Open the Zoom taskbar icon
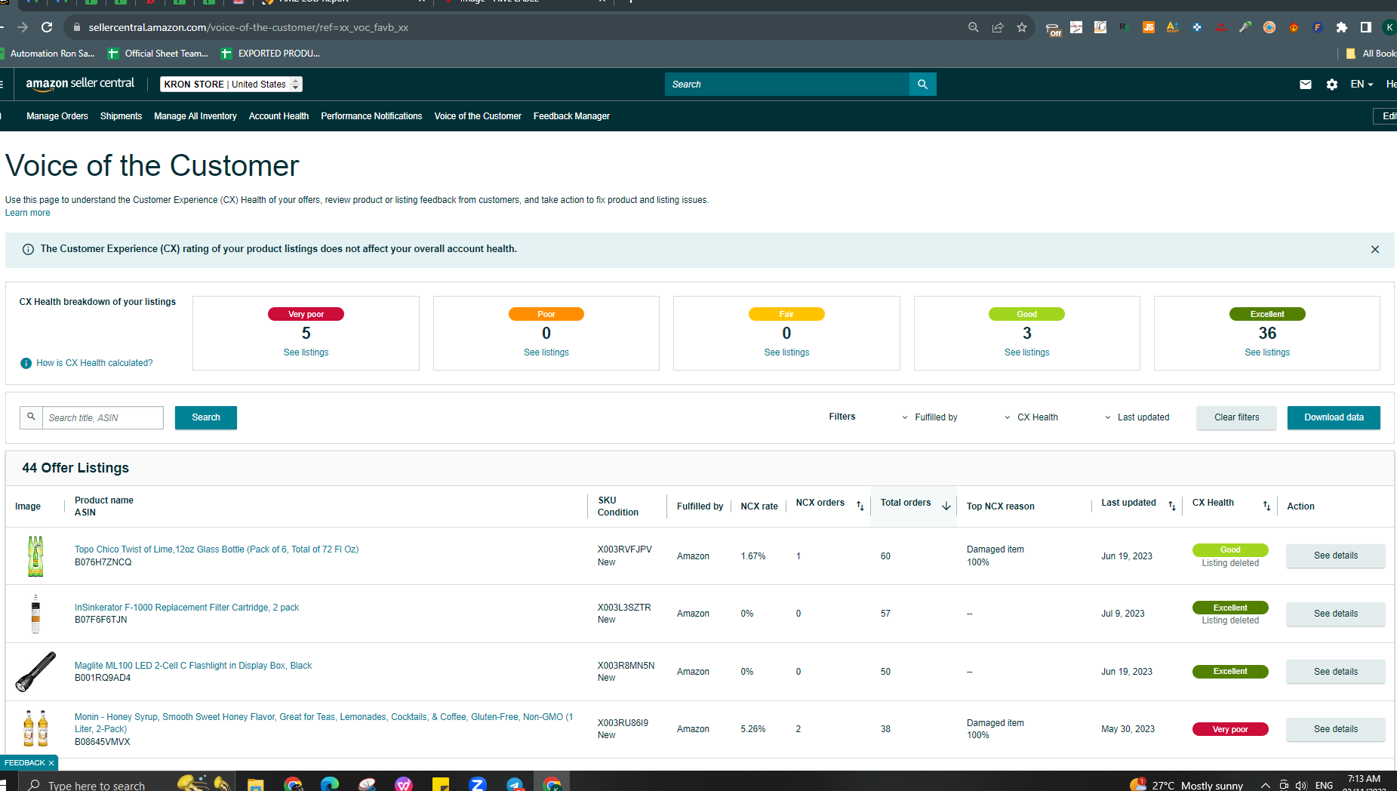The height and width of the screenshot is (791, 1397). [x=478, y=785]
